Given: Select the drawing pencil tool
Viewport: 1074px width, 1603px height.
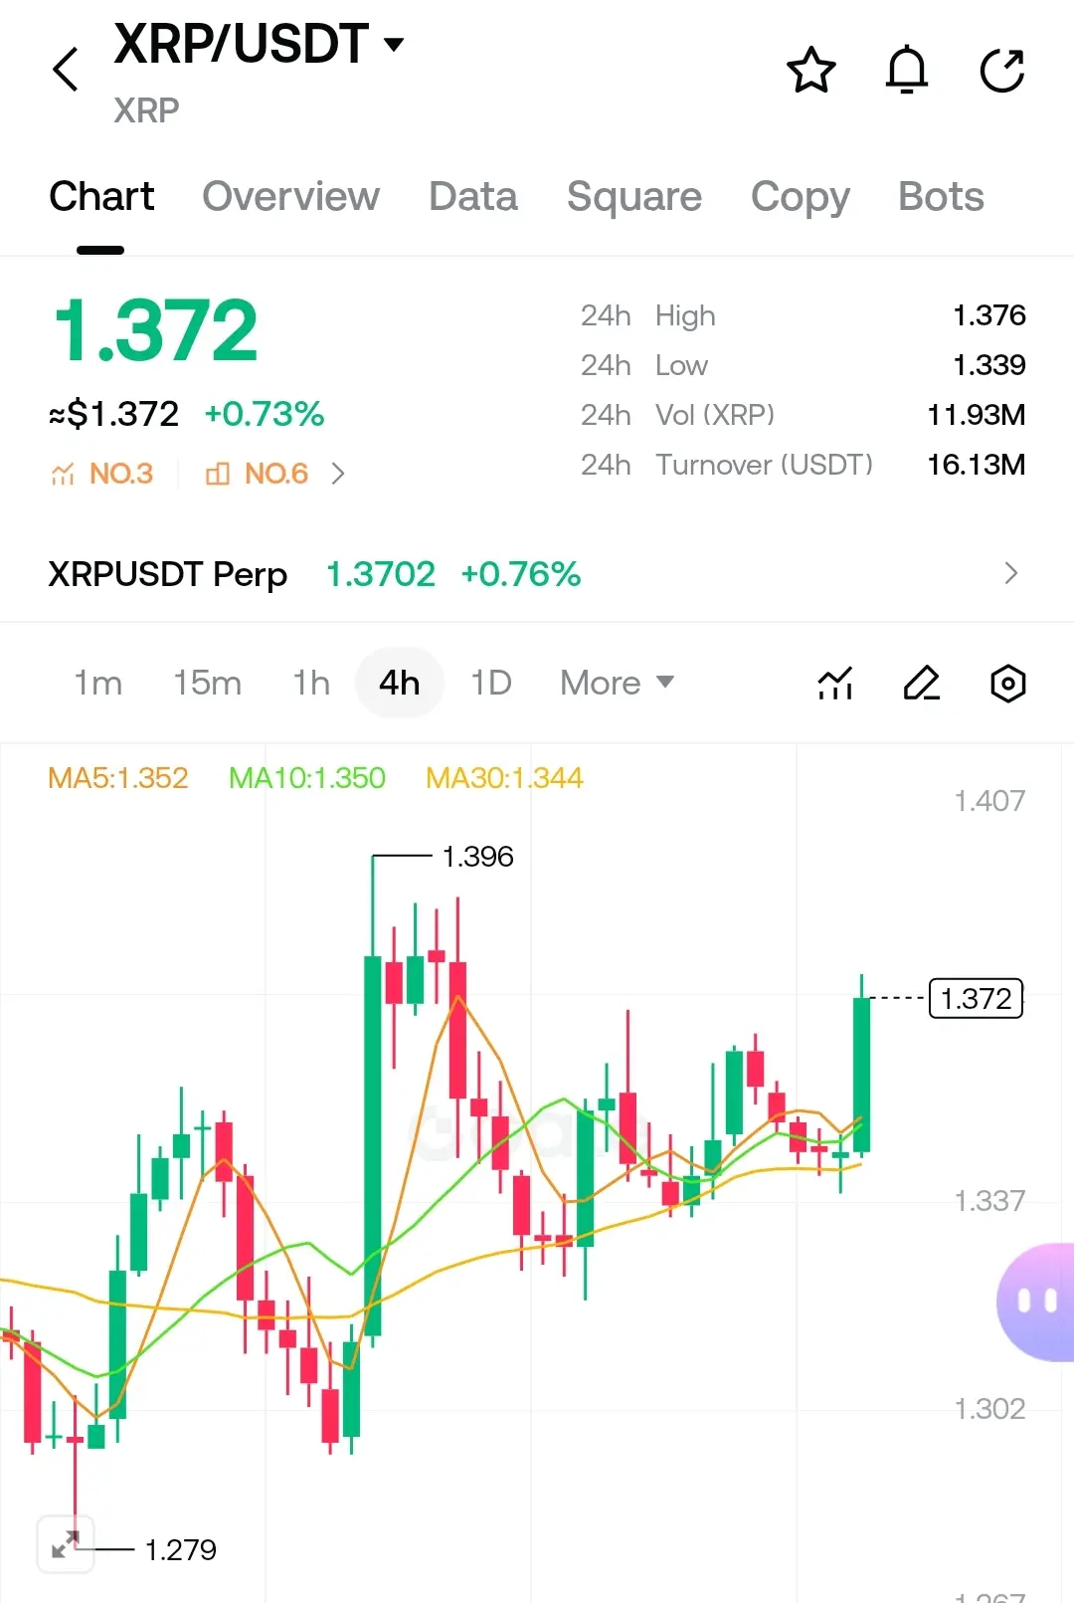Looking at the screenshot, I should tap(922, 684).
